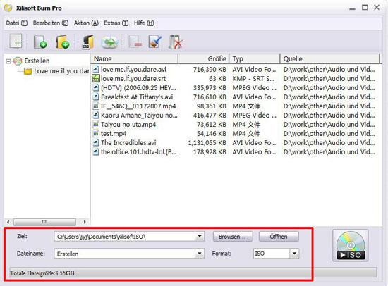The height and width of the screenshot is (286, 388).
Task: Sort by the Typ column header
Action: pos(255,59)
